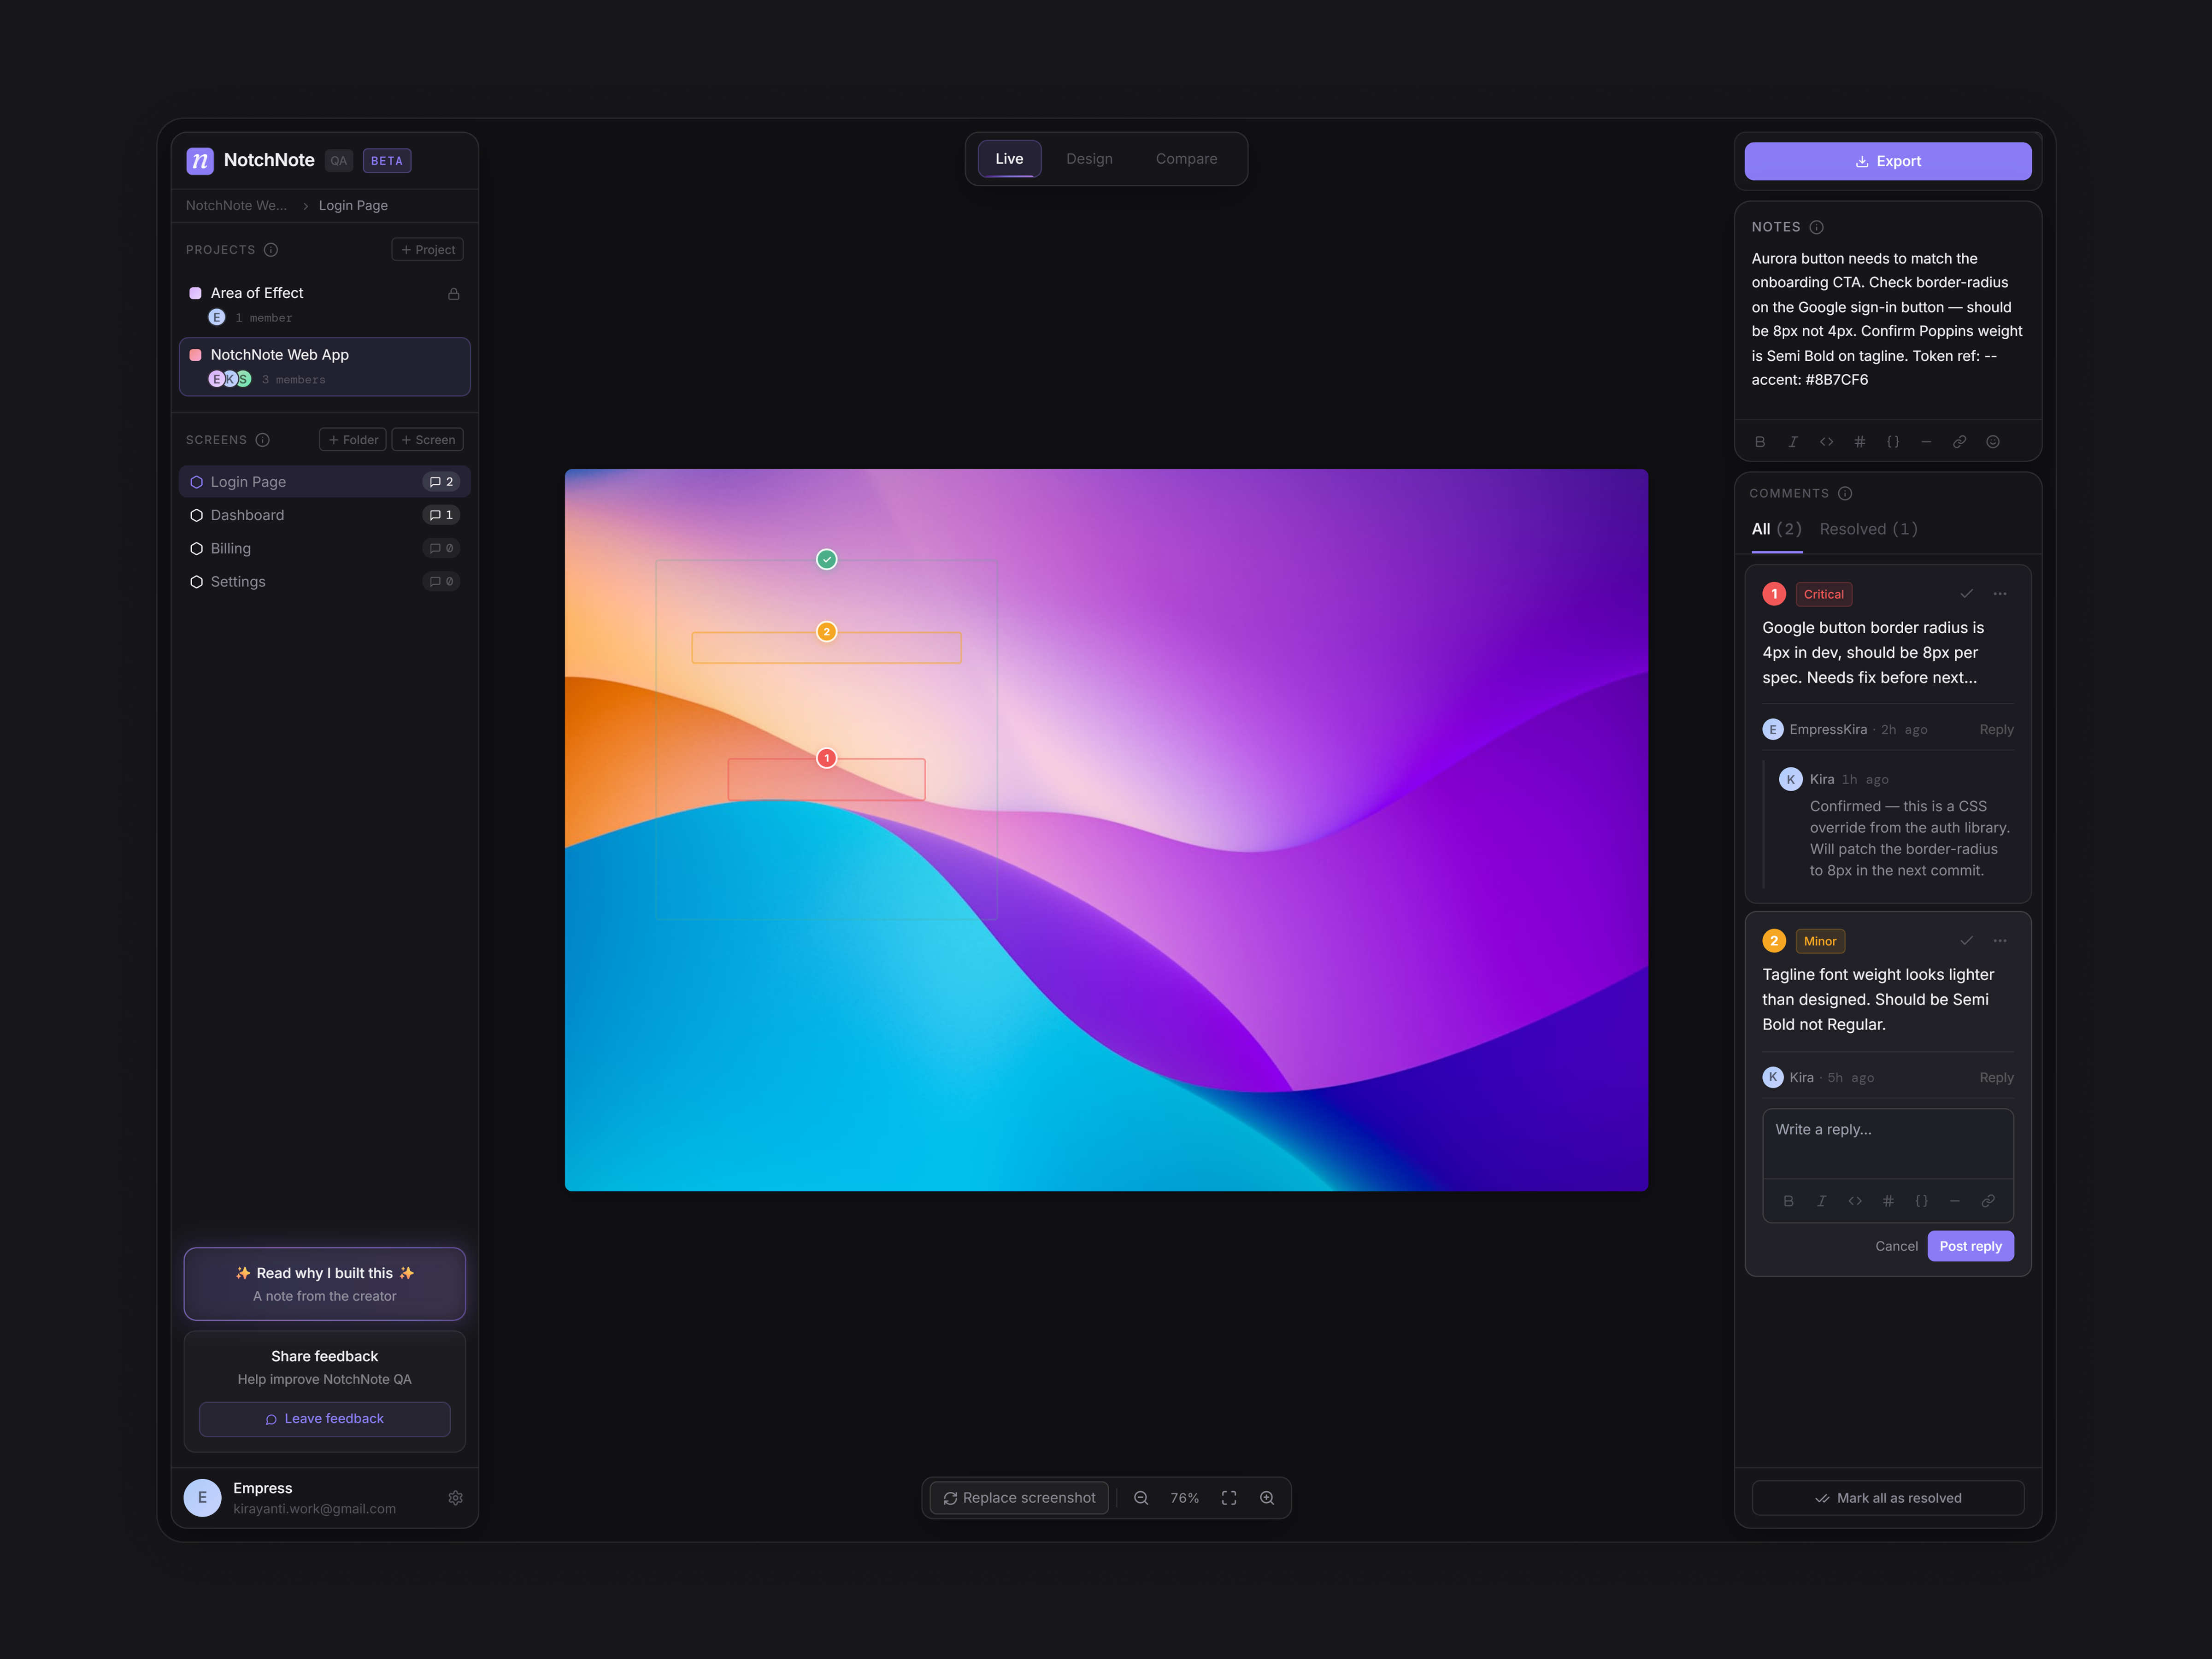2212x1659 pixels.
Task: Open the overflow menu on comment 2
Action: tap(2000, 941)
